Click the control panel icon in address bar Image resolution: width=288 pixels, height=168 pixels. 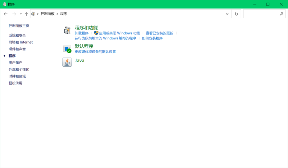click(x=33, y=14)
